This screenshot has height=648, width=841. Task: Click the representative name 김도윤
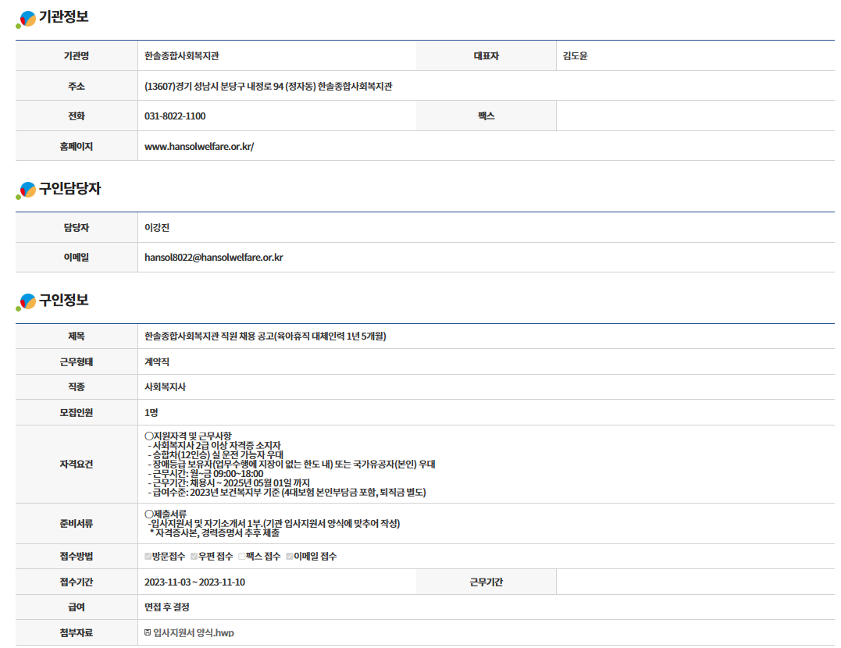575,56
